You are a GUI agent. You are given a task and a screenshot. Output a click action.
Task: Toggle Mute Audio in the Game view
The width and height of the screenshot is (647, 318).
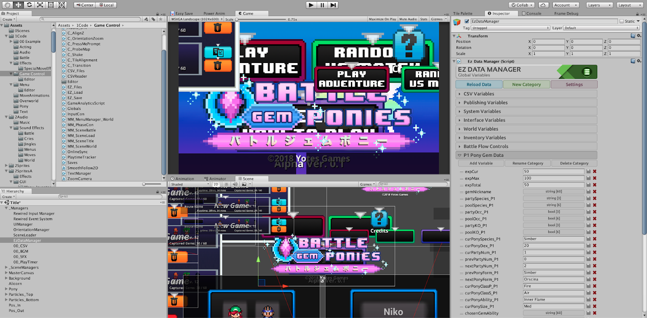[x=408, y=19]
